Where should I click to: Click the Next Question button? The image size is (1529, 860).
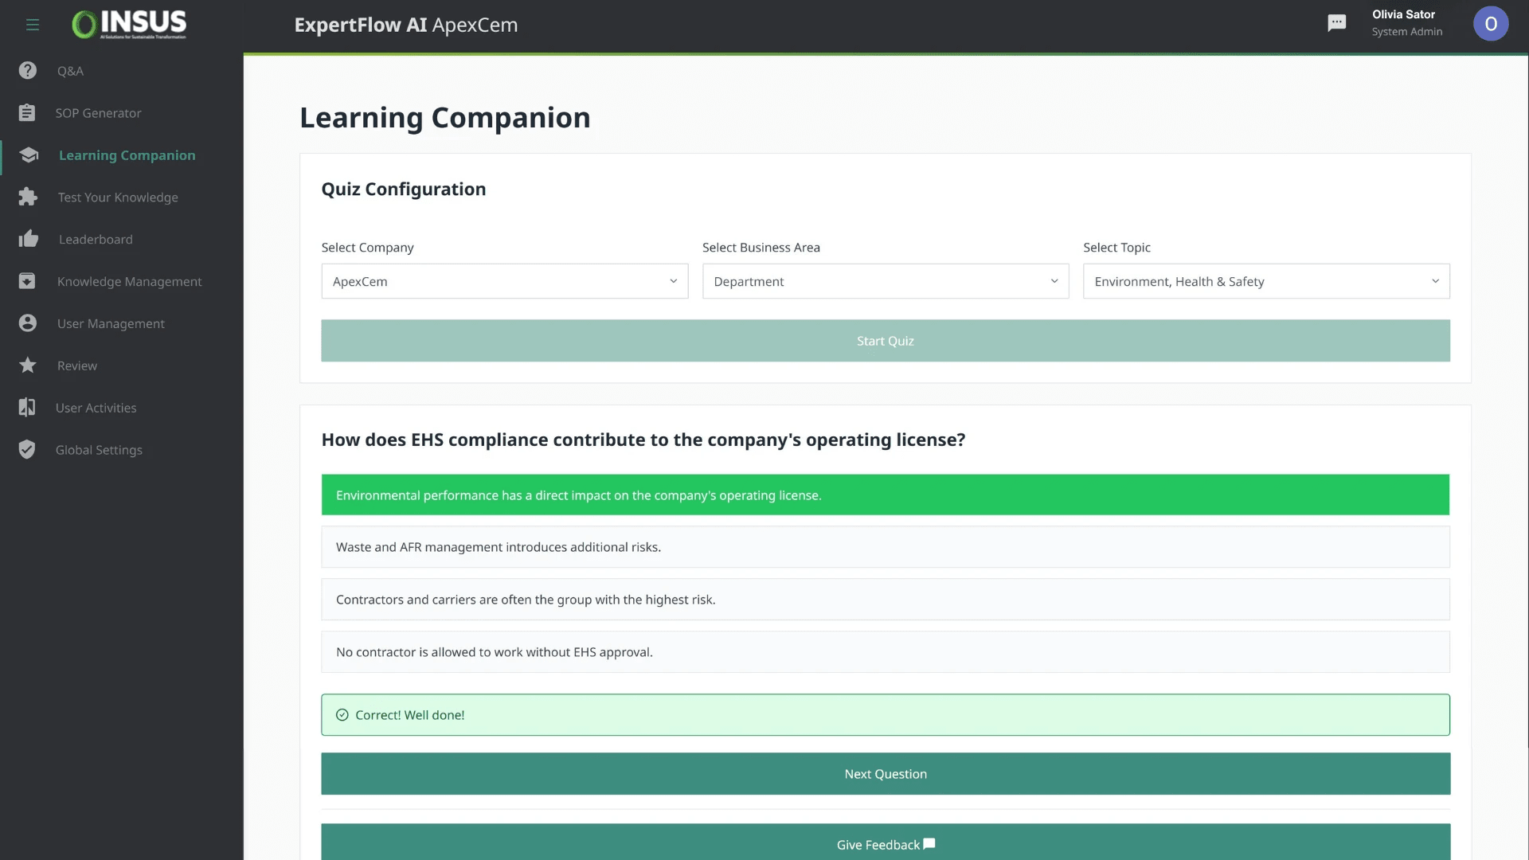click(886, 774)
